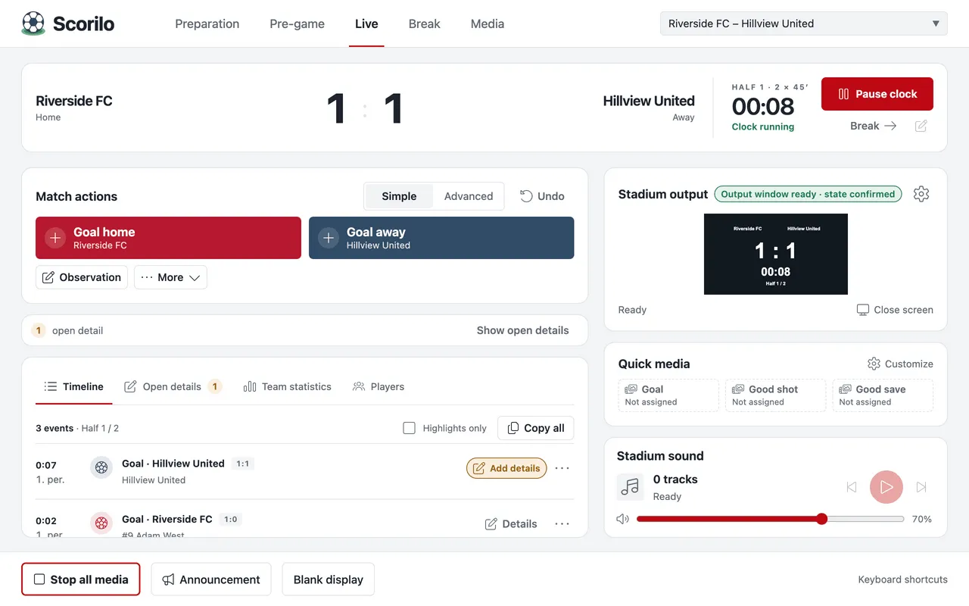Image resolution: width=969 pixels, height=606 pixels.
Task: Toggle Highlights only checkbox
Action: pos(410,428)
